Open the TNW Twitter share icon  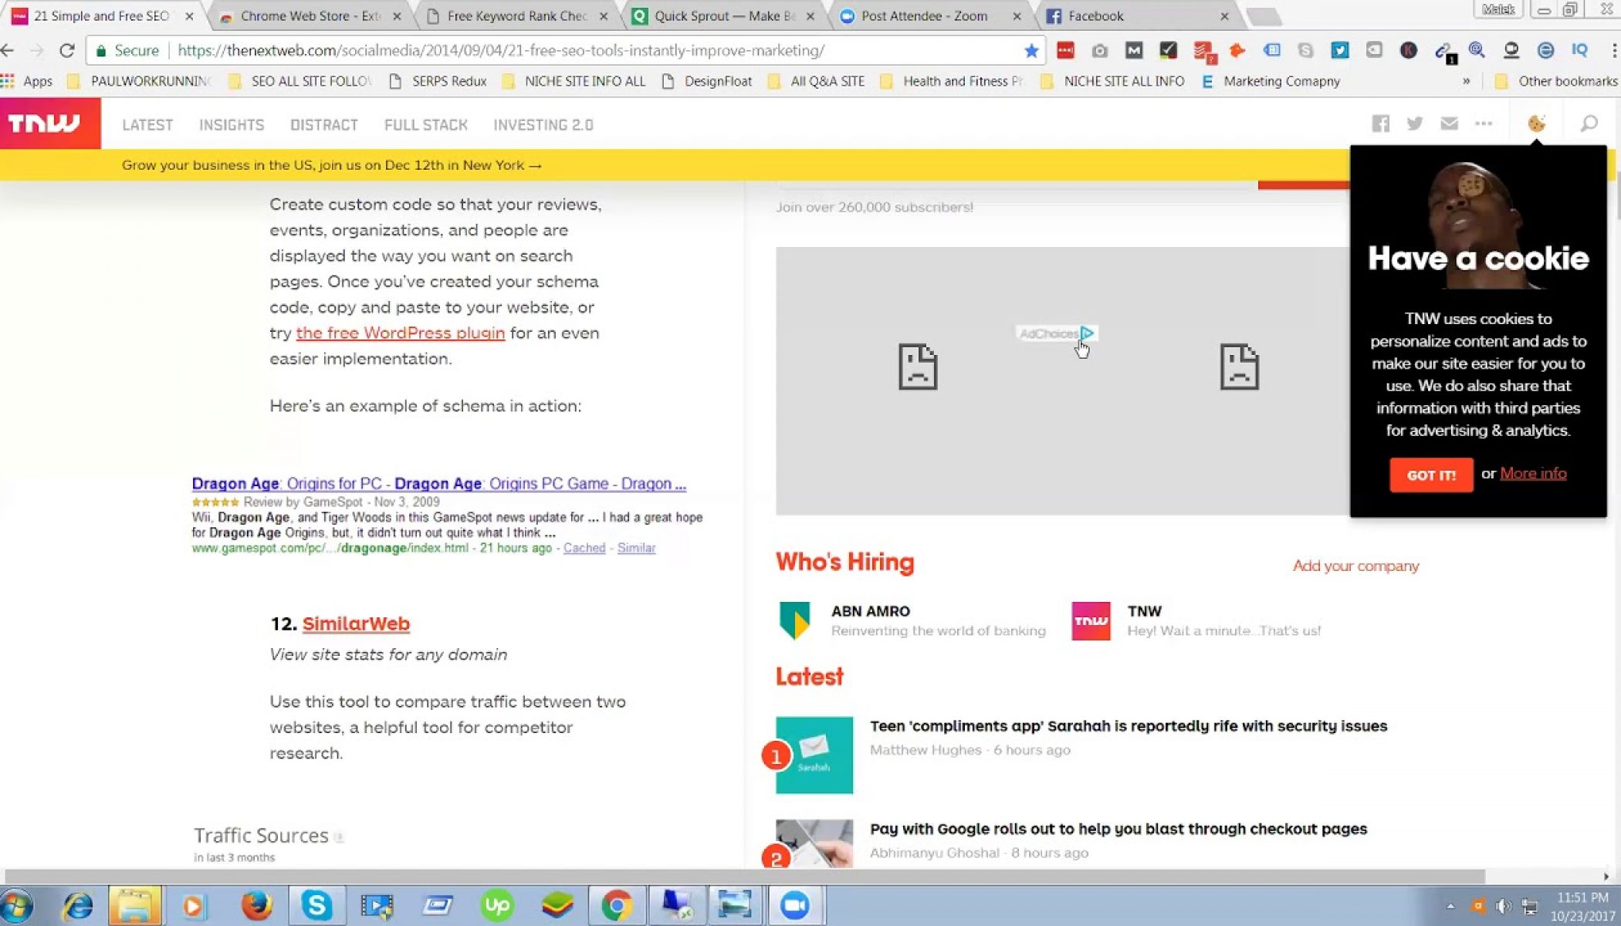(x=1414, y=123)
